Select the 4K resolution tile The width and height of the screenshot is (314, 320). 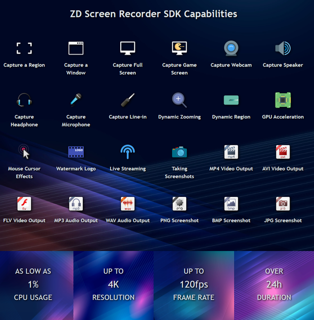click(x=113, y=284)
